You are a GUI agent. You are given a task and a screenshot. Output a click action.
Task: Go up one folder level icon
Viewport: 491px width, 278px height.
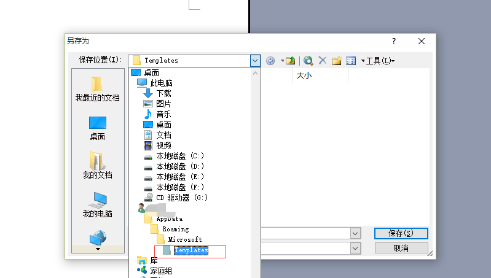pos(290,60)
